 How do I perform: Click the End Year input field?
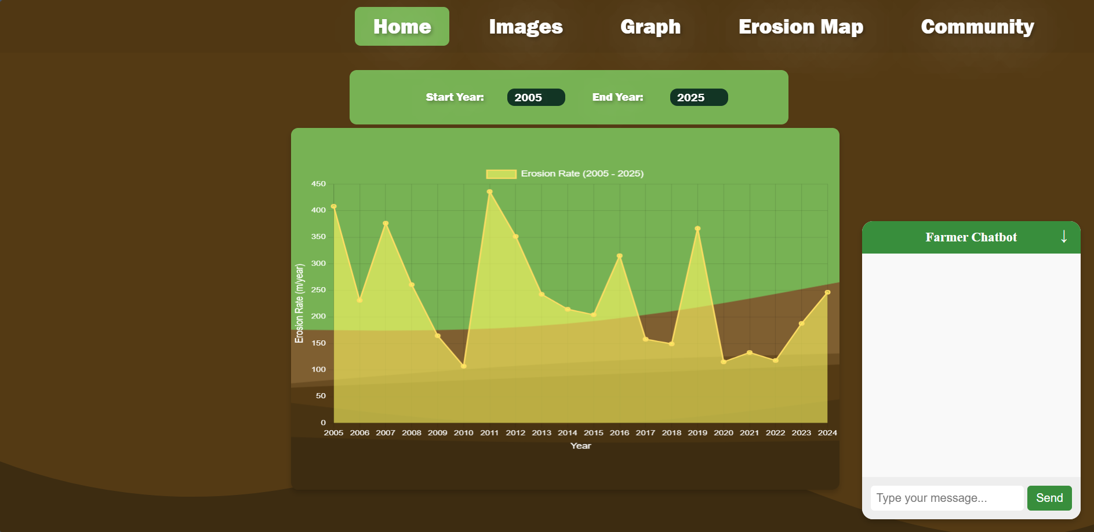pos(699,97)
